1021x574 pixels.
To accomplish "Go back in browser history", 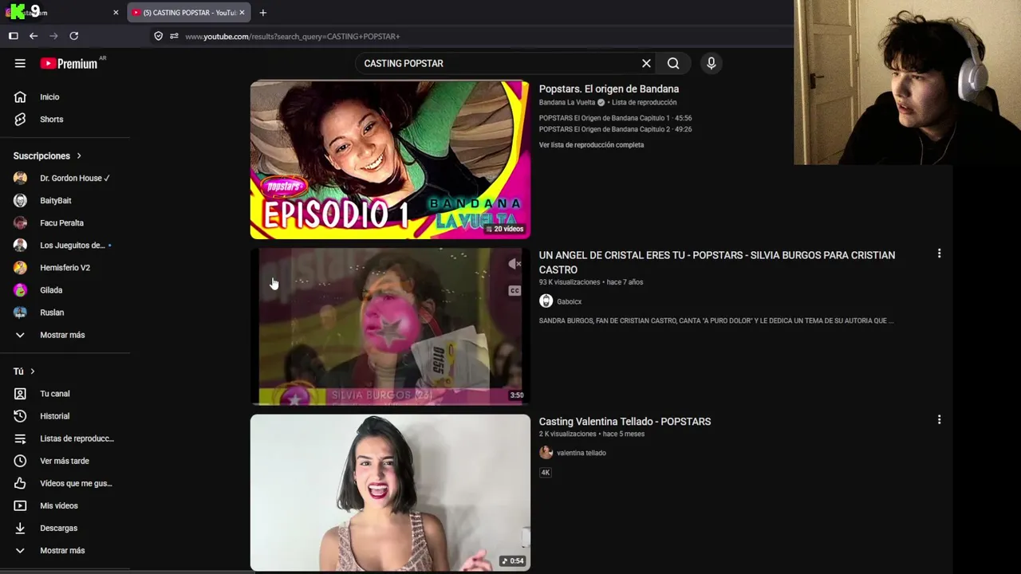I will click(34, 36).
